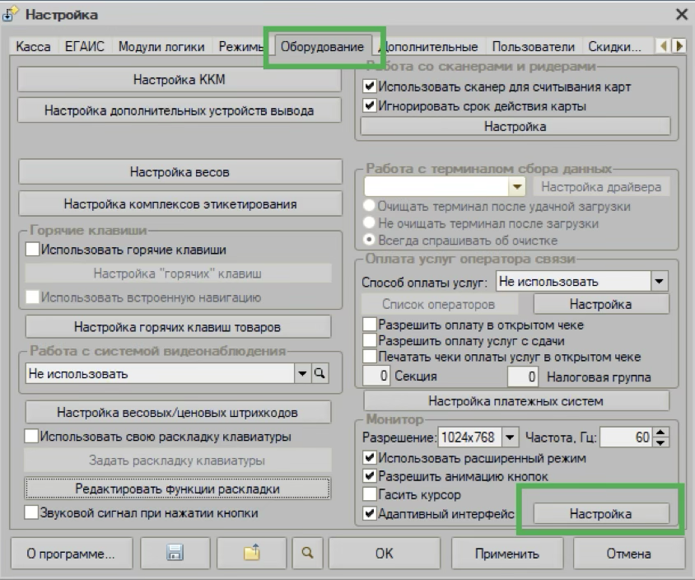Viewport: 695px width, 580px height.
Task: Enable Звуковой сигнал при нажатии кнопки
Action: [31, 512]
